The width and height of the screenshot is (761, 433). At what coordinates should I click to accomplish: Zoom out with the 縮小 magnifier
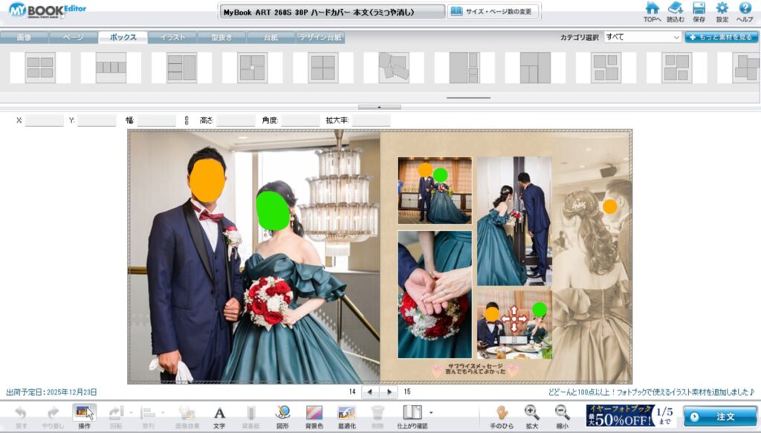(563, 417)
